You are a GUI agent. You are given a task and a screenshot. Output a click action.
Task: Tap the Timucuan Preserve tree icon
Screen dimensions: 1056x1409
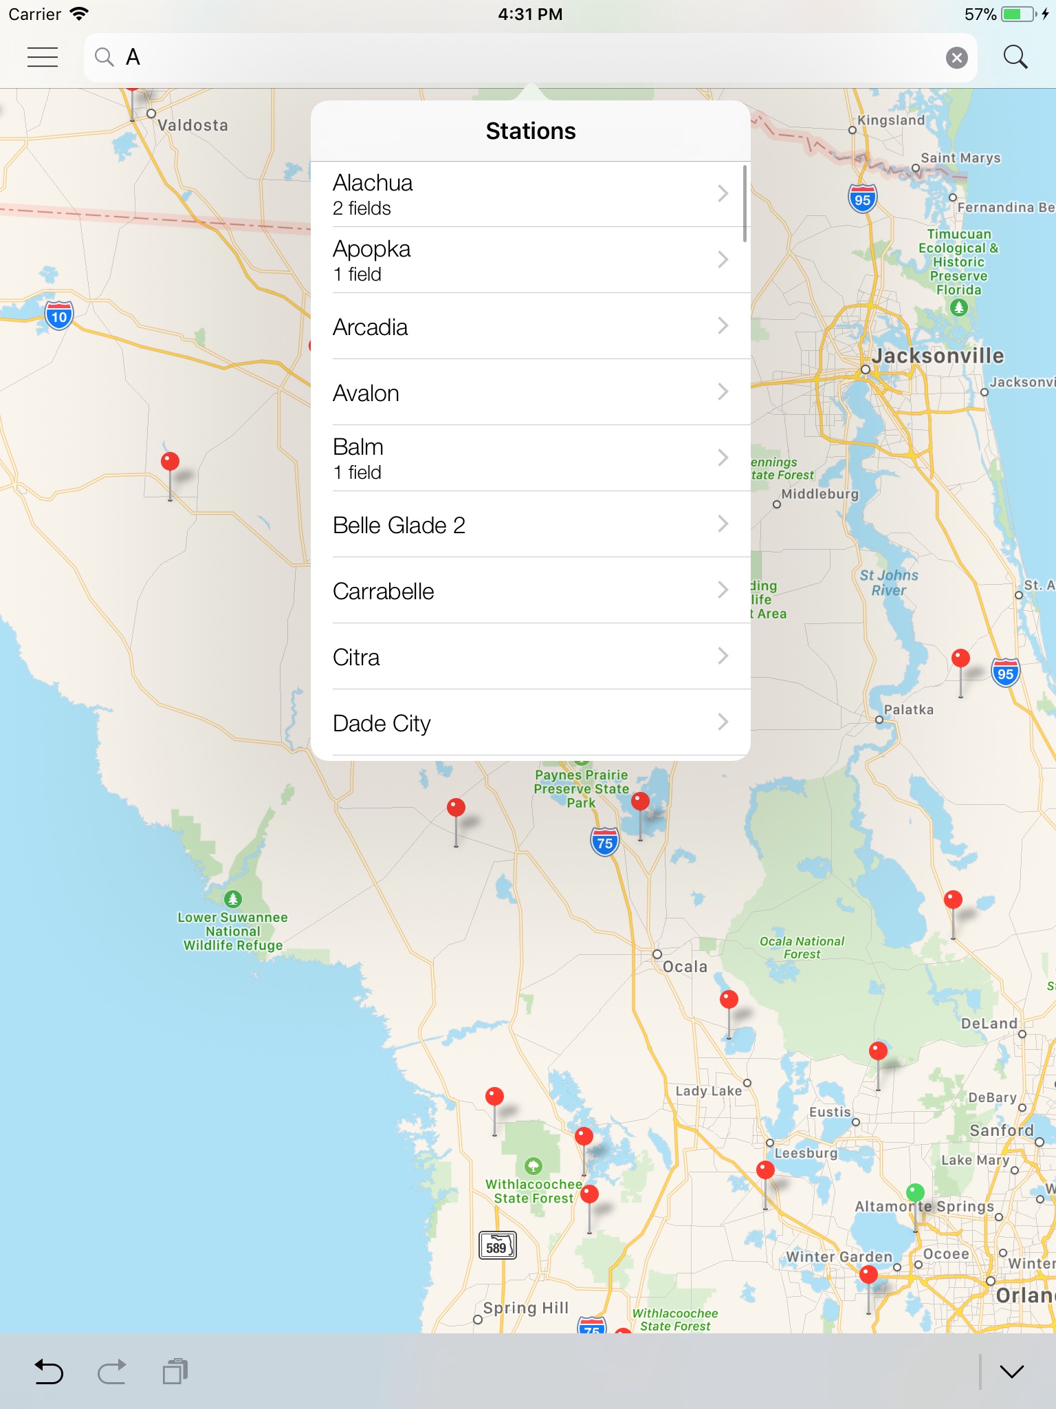(959, 307)
